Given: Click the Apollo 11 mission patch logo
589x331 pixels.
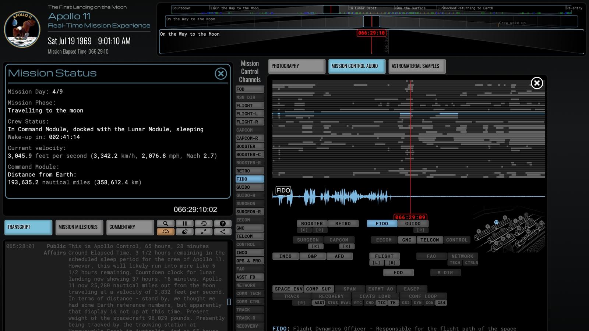Looking at the screenshot, I should (22, 29).
